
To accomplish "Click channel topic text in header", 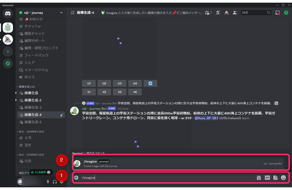I will point(151,13).
